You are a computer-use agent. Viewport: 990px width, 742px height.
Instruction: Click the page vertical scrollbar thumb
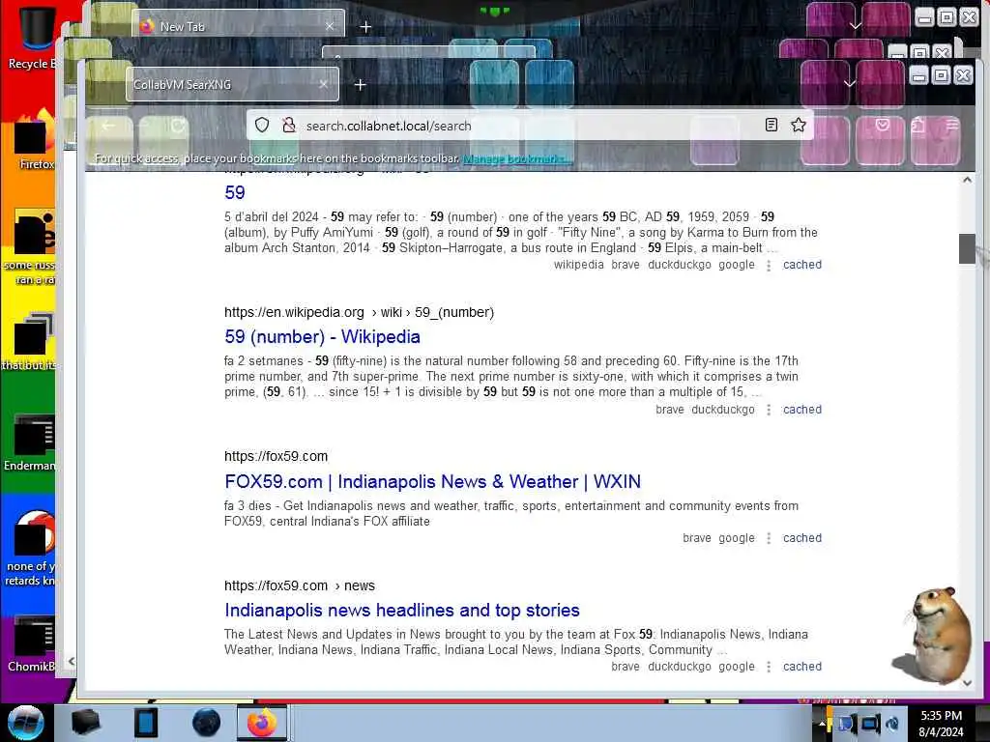click(967, 248)
